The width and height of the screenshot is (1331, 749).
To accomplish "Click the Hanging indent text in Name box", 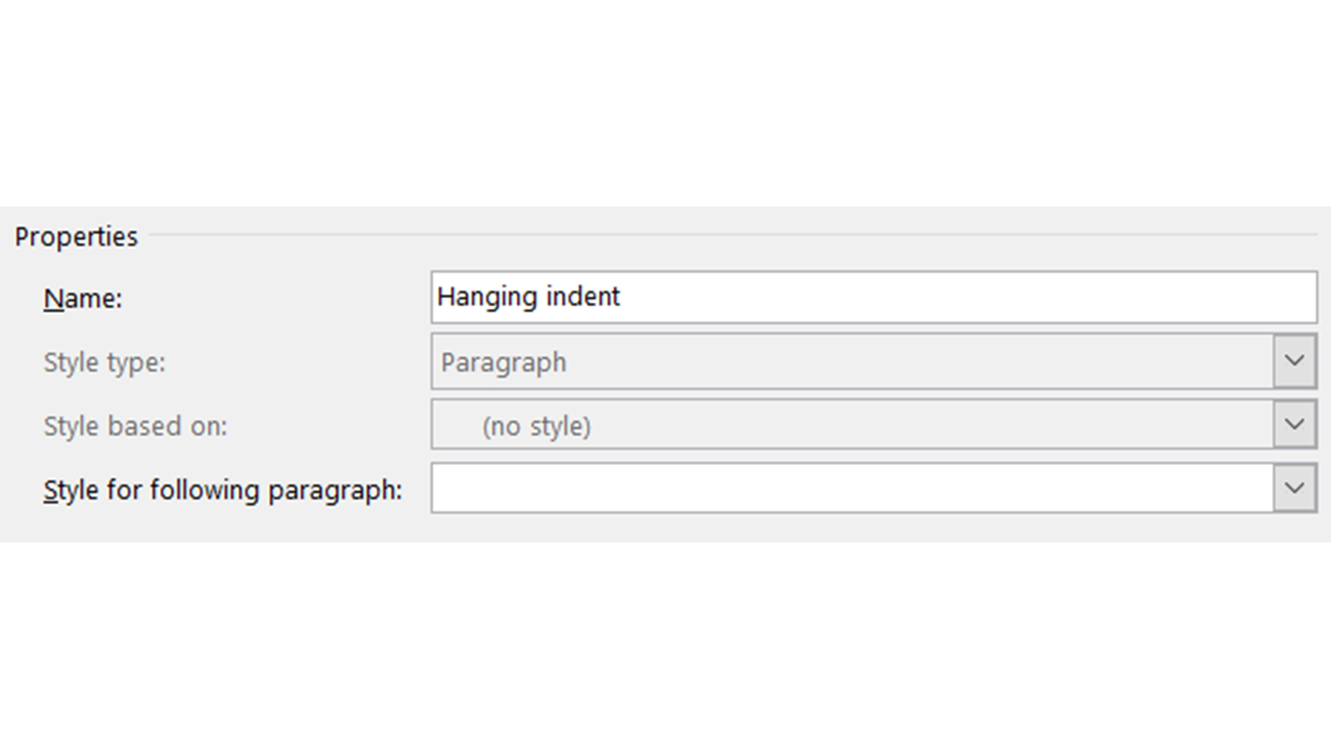I will click(x=528, y=297).
